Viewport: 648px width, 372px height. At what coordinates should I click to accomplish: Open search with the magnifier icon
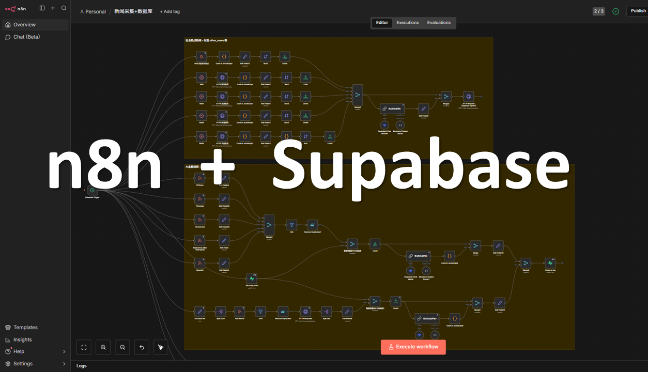pos(64,8)
